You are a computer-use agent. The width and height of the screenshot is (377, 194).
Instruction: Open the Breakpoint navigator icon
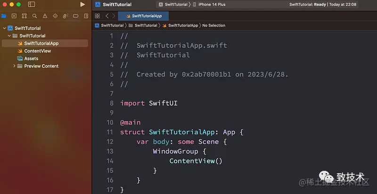pyautogui.click(x=76, y=16)
